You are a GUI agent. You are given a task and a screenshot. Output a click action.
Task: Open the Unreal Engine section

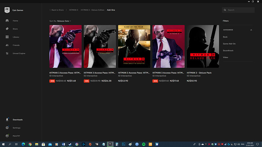19,53
